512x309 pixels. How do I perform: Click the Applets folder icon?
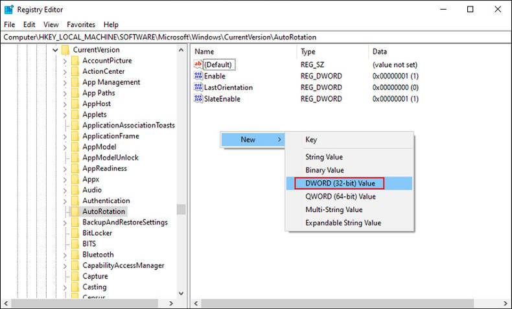pos(75,115)
